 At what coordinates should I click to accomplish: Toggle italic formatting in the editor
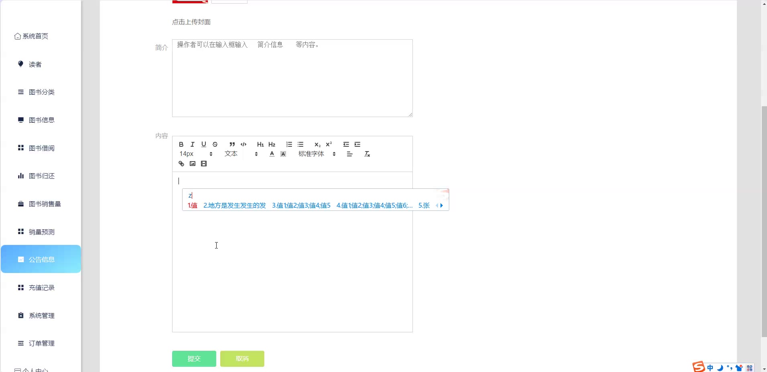[x=193, y=144]
